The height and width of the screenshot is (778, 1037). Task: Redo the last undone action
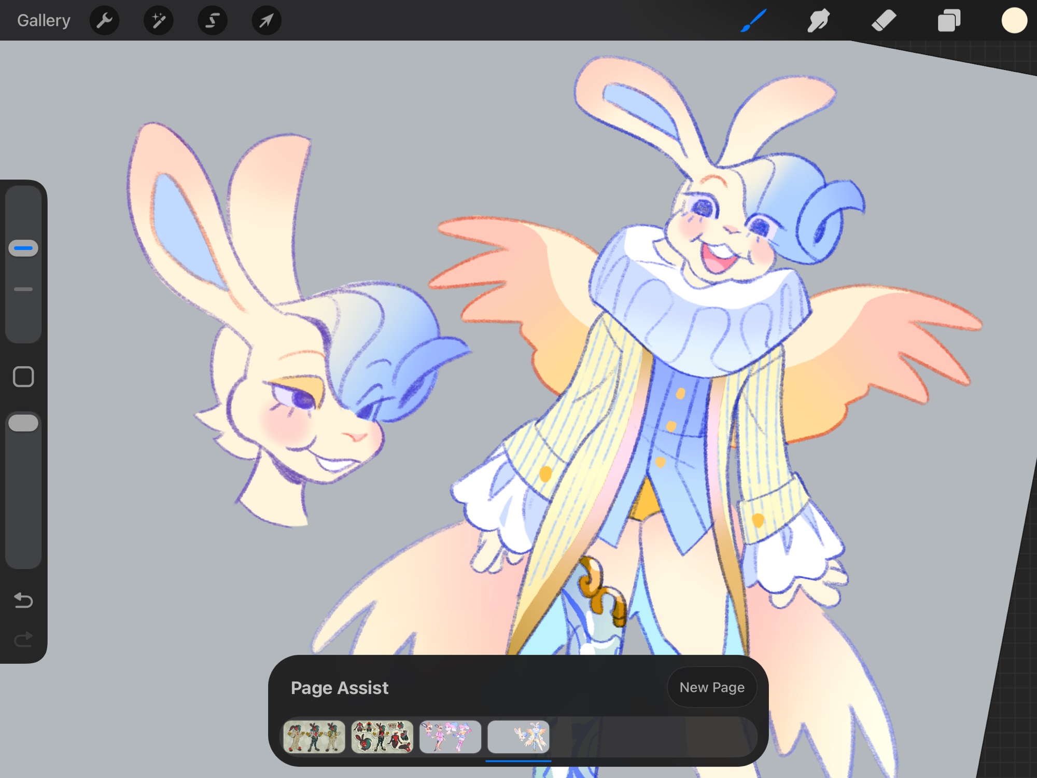[x=23, y=640]
